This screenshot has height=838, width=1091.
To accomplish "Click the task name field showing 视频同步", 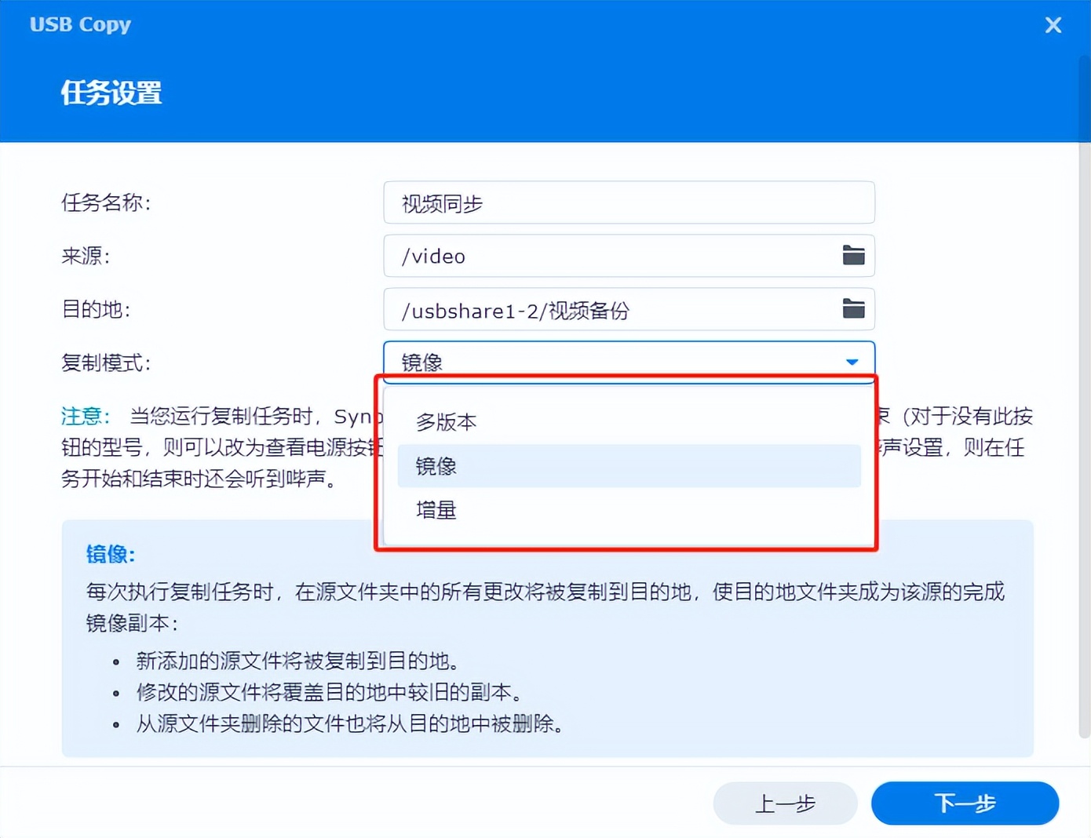I will point(628,202).
